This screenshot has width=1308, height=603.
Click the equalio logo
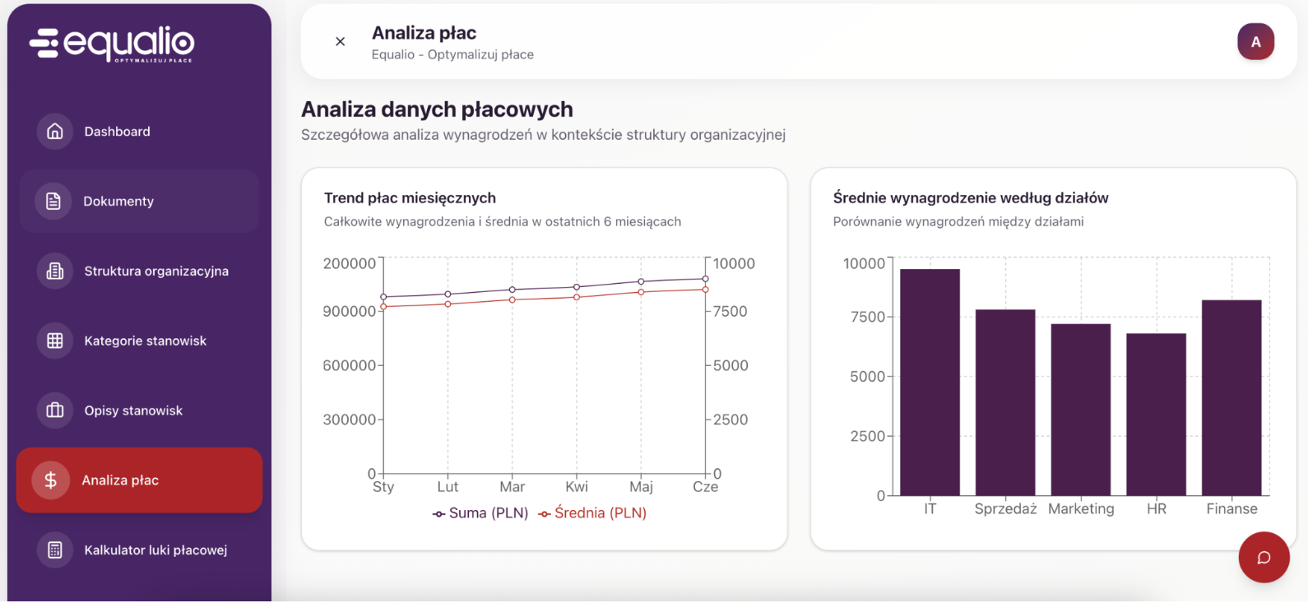113,44
